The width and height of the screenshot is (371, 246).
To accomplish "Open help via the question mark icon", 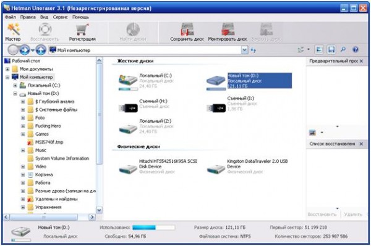I will point(356,49).
